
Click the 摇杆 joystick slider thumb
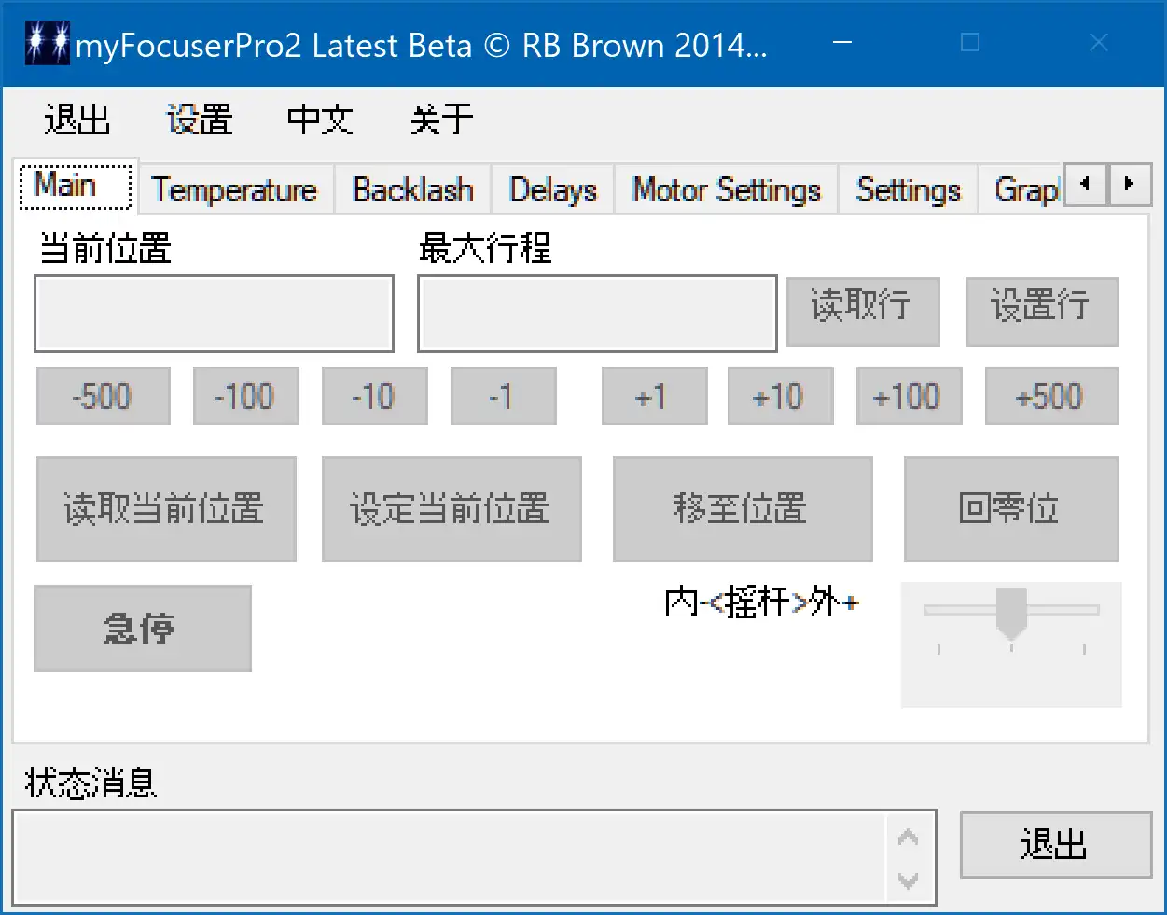tap(1011, 614)
